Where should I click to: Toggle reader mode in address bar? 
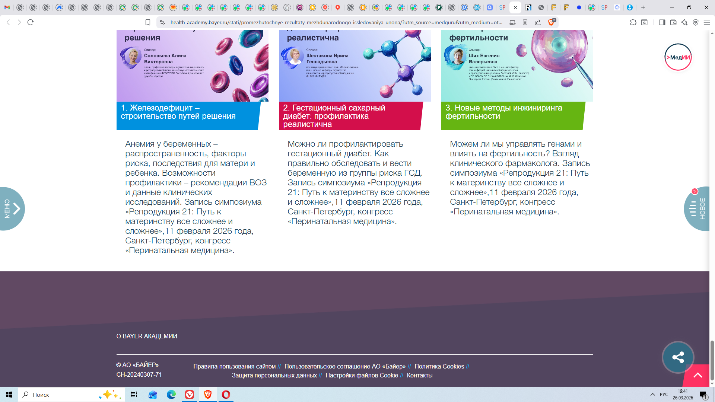[x=525, y=22]
